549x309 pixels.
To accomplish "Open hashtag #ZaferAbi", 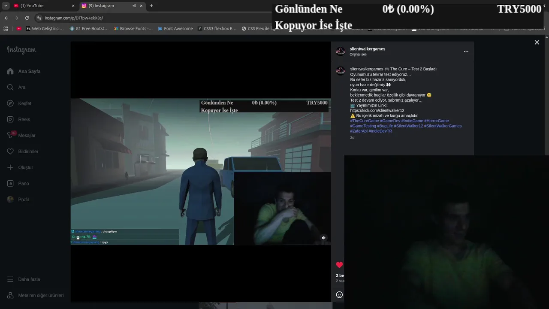I will tap(359, 131).
